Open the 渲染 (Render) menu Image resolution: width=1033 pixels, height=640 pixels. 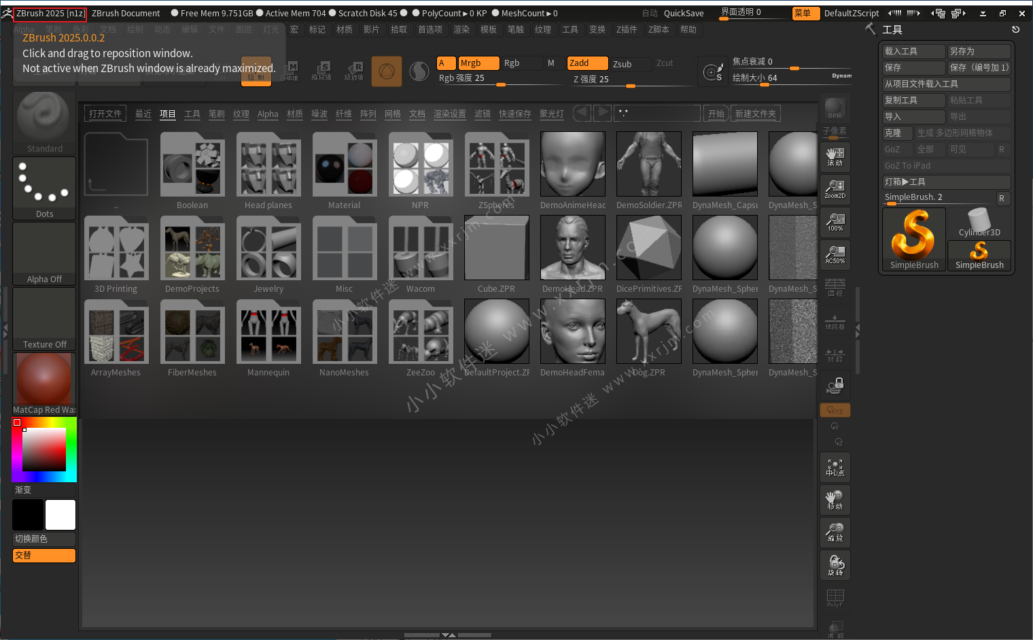461,29
